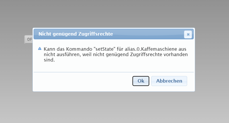229x123 pixels.
Task: Click the blue warning triangle icon
Action: [40, 49]
